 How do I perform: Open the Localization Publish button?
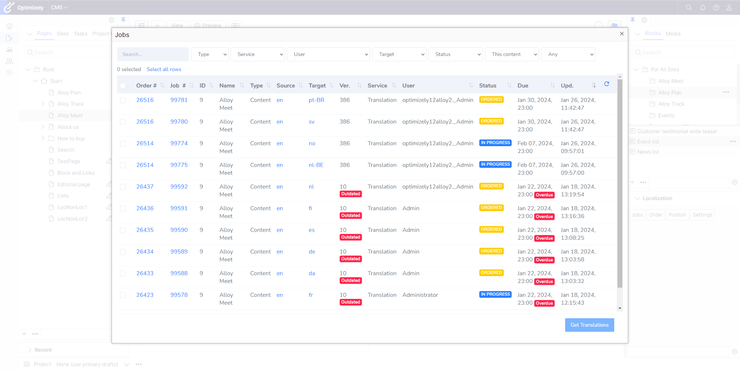pos(677,215)
